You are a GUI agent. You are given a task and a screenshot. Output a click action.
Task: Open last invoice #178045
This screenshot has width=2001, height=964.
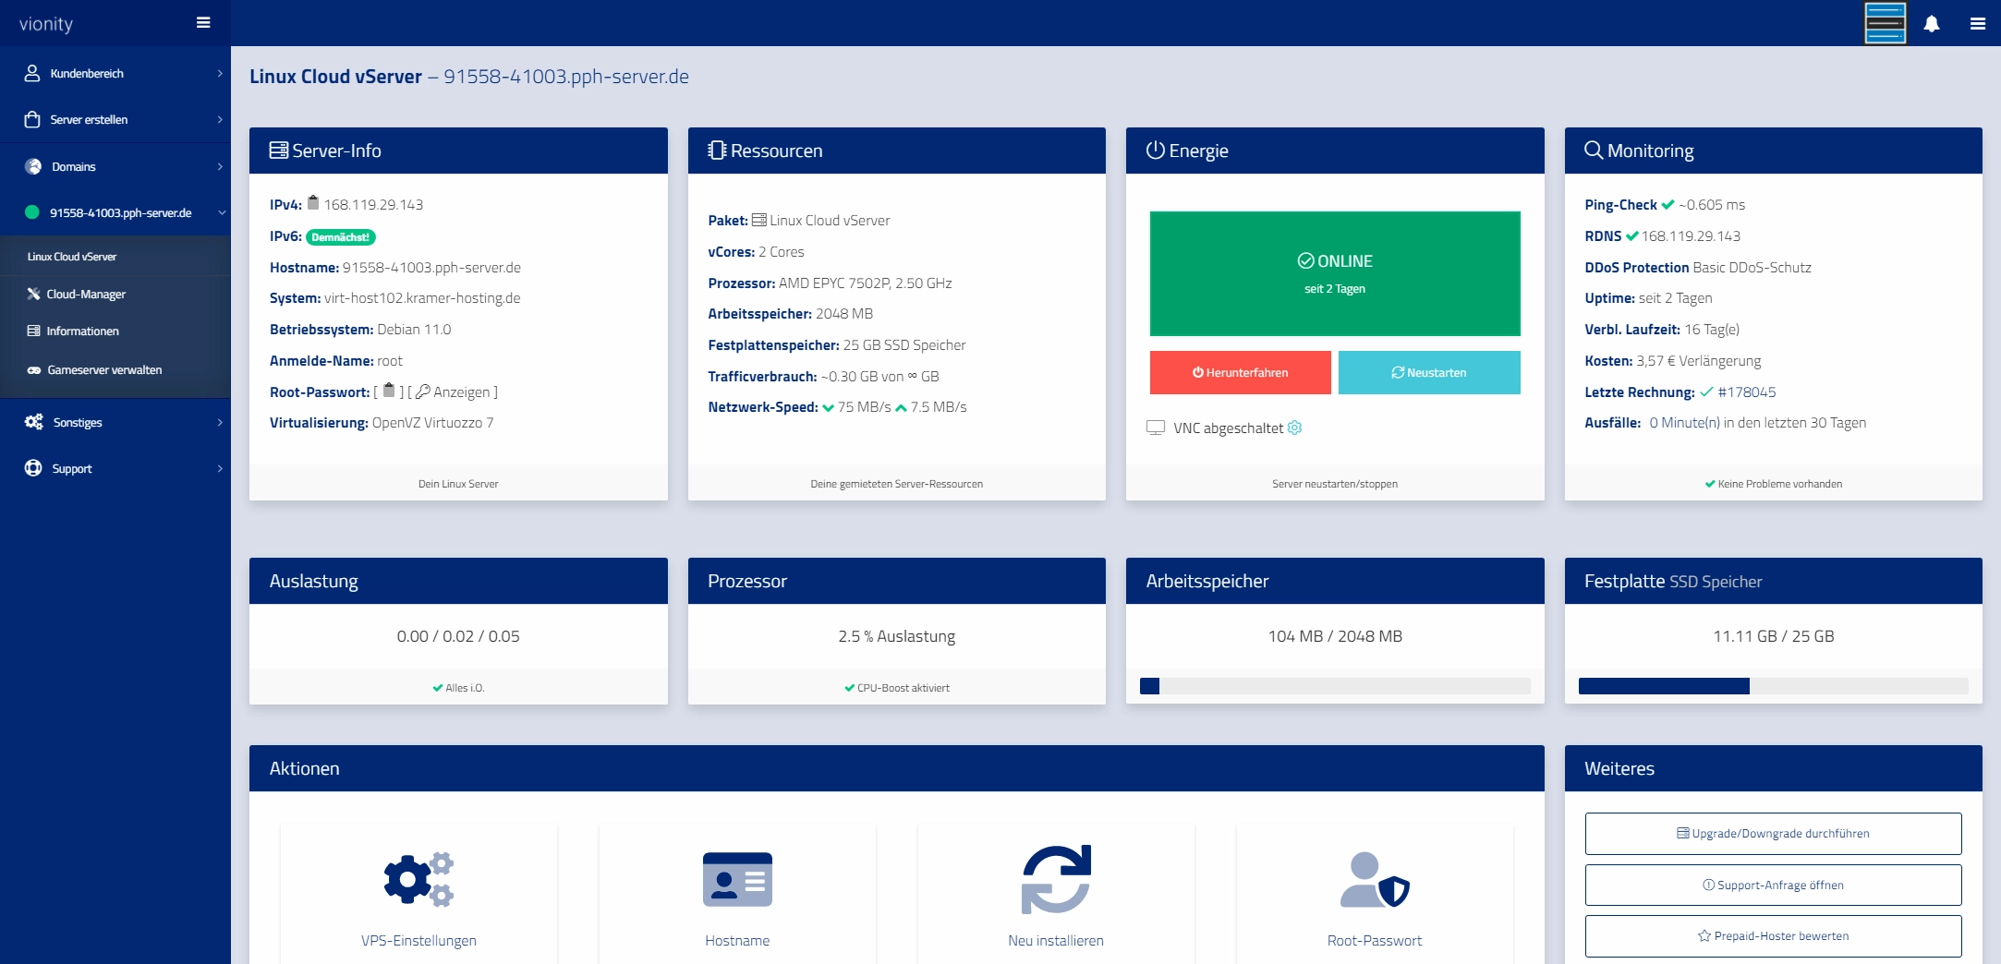tap(1746, 392)
